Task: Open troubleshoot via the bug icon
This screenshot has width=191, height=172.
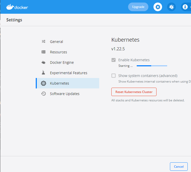Action: point(171,7)
